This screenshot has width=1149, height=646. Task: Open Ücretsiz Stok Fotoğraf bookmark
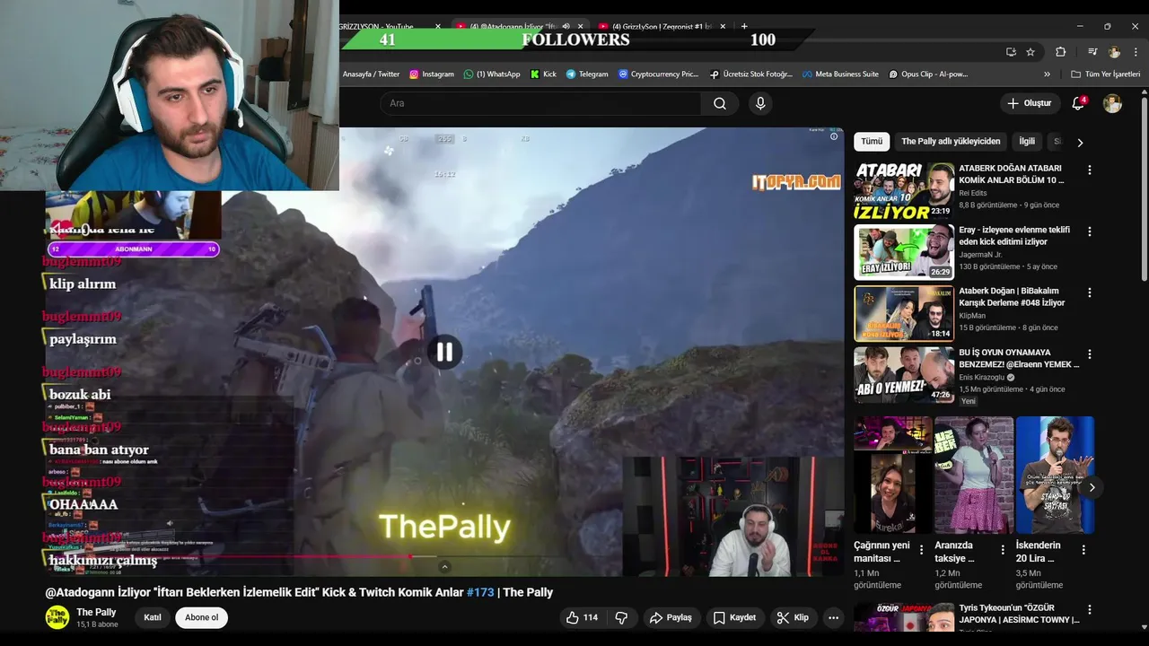point(751,74)
